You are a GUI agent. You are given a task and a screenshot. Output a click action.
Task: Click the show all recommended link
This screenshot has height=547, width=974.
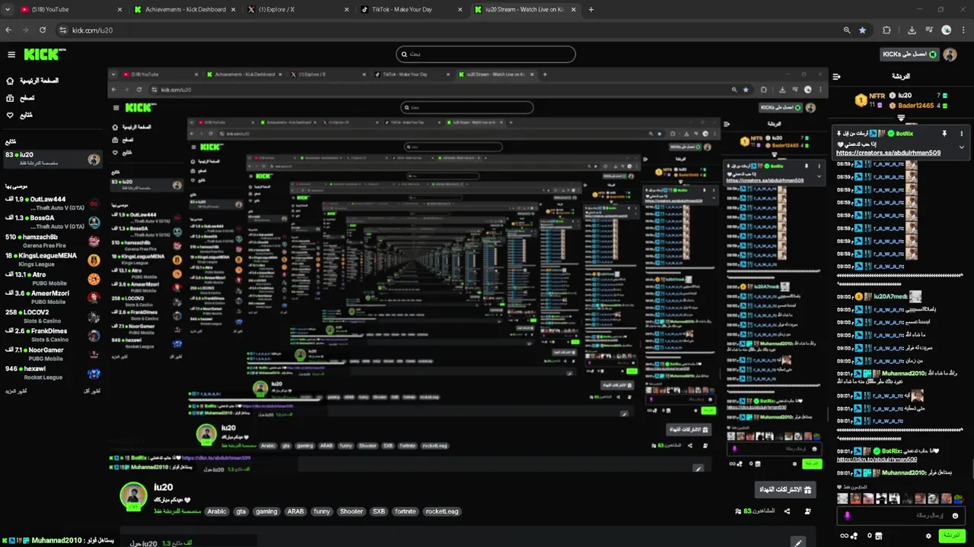coord(92,391)
